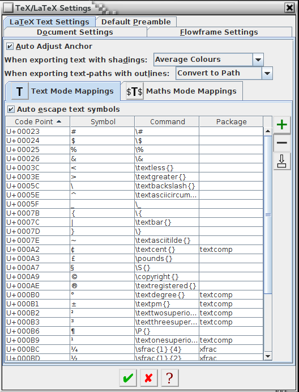Select Text Mode Mappings tab
The height and width of the screenshot is (392, 299).
[x=63, y=91]
